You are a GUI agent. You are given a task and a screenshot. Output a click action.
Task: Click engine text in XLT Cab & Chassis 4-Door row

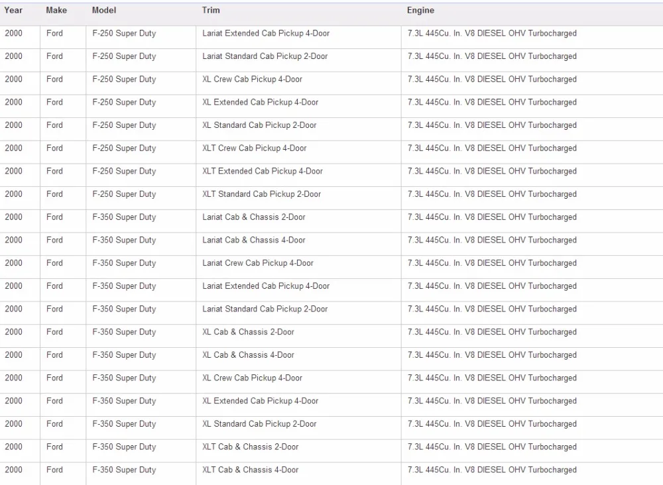492,470
